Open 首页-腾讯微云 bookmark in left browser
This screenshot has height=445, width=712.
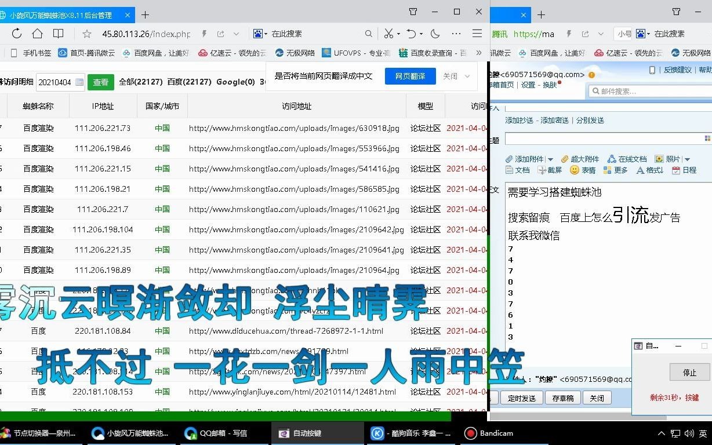[86, 53]
